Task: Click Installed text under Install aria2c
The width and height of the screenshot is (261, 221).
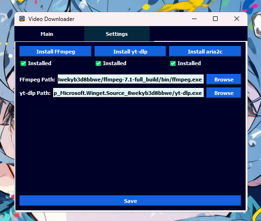Action: click(x=189, y=63)
